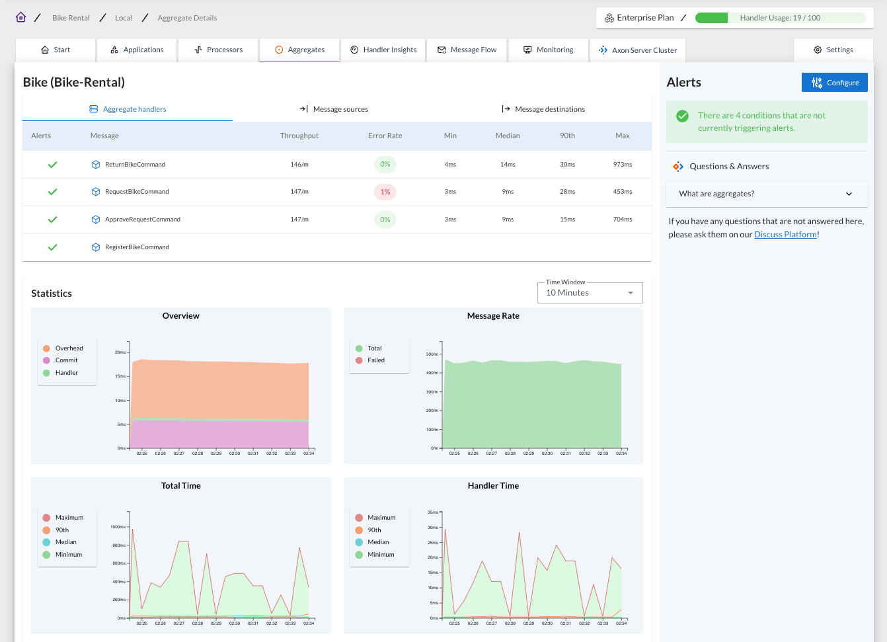Toggle 90th series in Total Time legend
887x642 pixels.
[x=56, y=530]
